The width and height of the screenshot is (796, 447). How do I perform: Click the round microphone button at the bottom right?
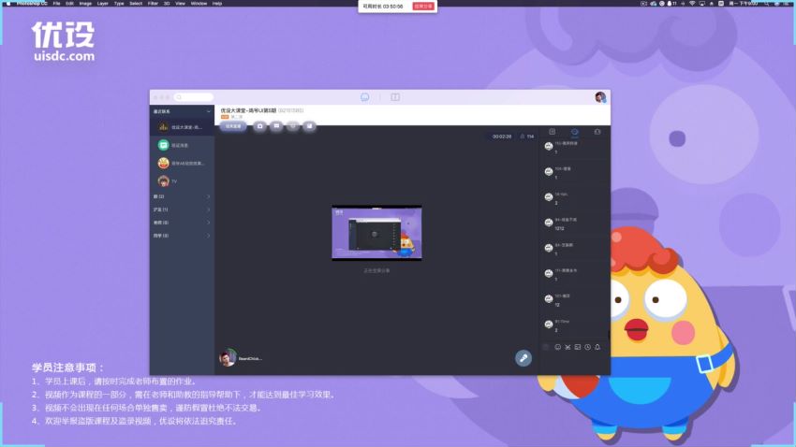tap(523, 358)
